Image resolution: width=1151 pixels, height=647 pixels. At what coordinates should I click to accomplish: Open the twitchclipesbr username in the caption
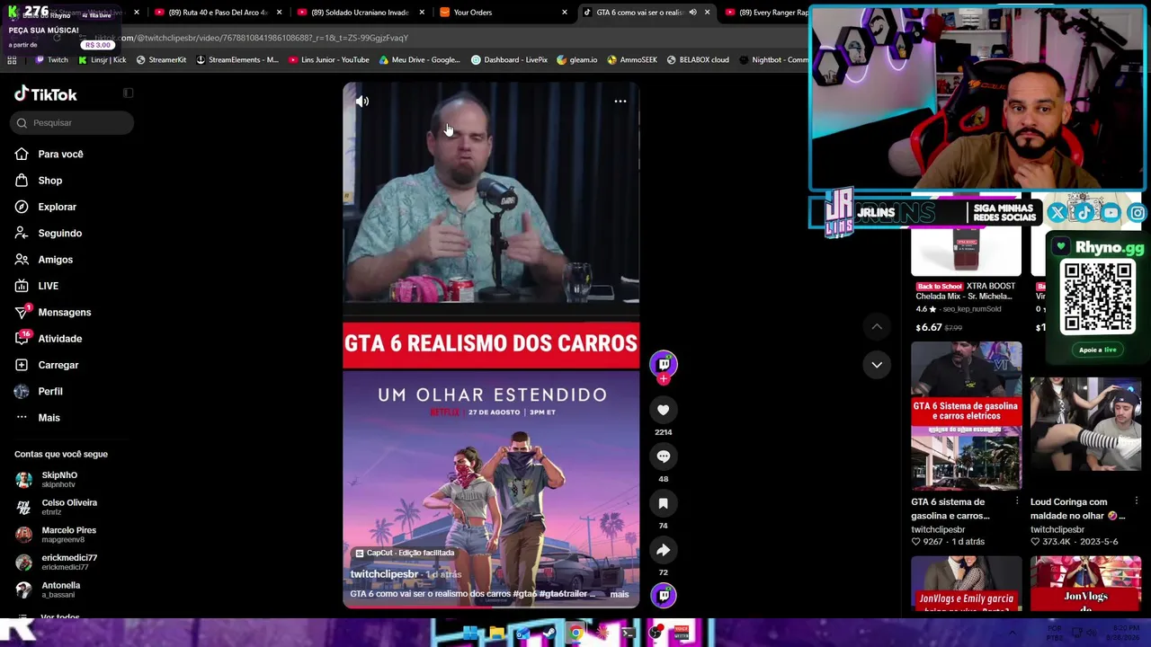tap(384, 574)
